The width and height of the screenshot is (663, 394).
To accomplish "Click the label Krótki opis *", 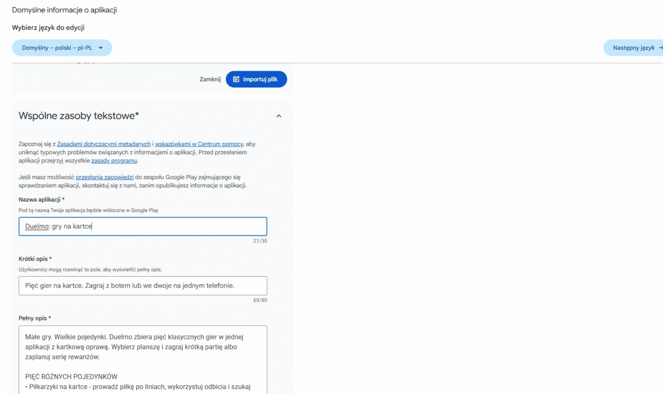I will (35, 259).
